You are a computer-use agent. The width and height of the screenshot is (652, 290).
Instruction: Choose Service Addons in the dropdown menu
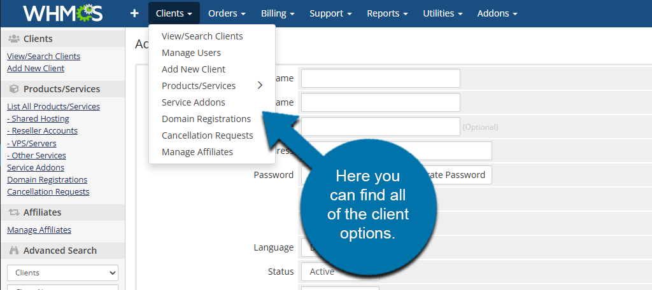point(193,102)
